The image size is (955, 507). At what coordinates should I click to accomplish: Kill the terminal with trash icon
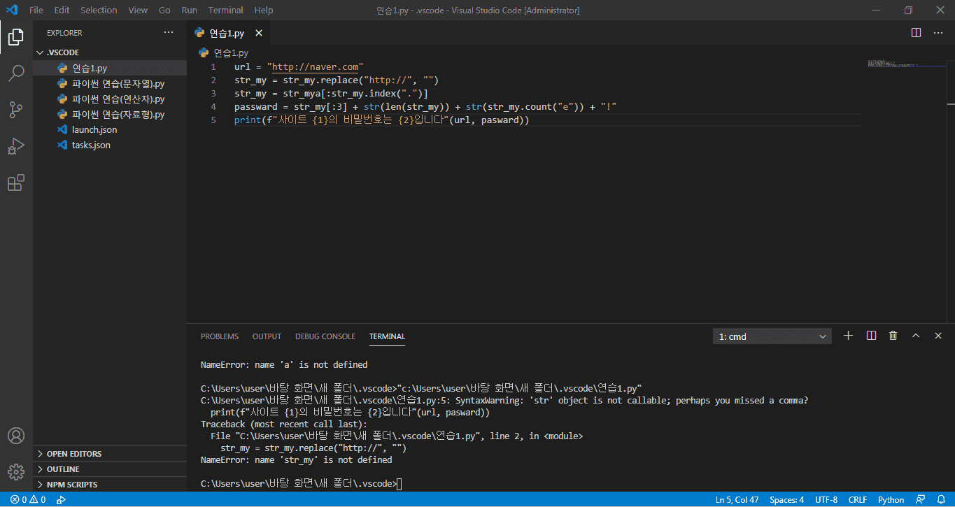(x=893, y=336)
